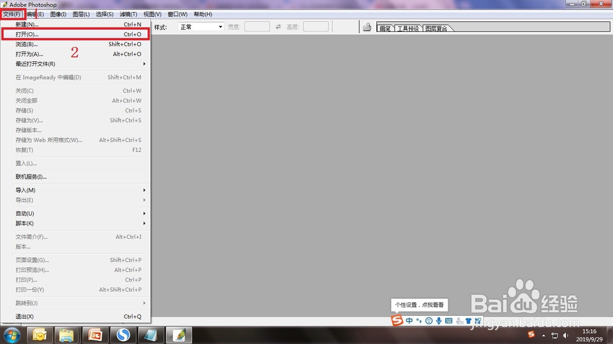This screenshot has height=344, width=613.
Task: Open the clock showing 15:16 2019/9/29
Action: coord(589,335)
